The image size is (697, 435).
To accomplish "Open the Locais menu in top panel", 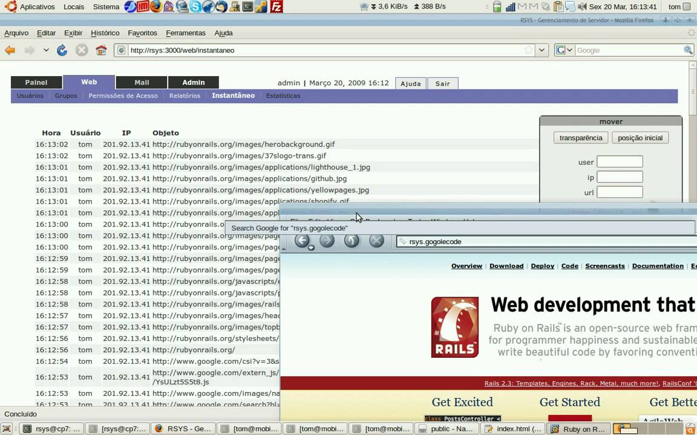I will [74, 7].
